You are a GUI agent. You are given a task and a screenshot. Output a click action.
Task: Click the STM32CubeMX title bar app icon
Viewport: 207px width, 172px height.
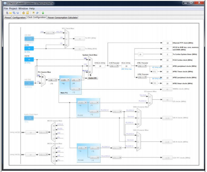pos(5,3)
